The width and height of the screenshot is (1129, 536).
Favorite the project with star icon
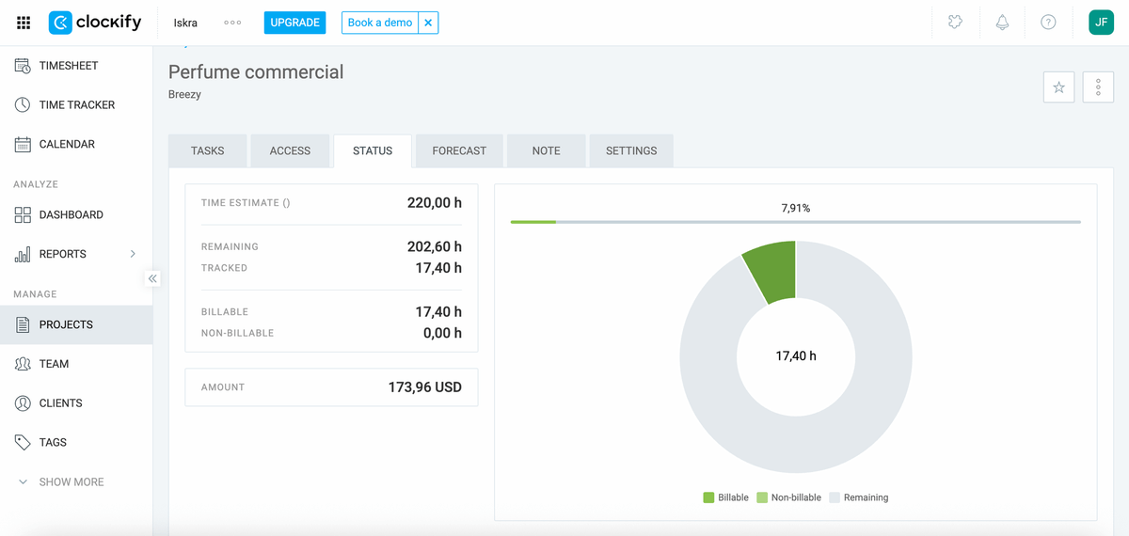pyautogui.click(x=1058, y=87)
